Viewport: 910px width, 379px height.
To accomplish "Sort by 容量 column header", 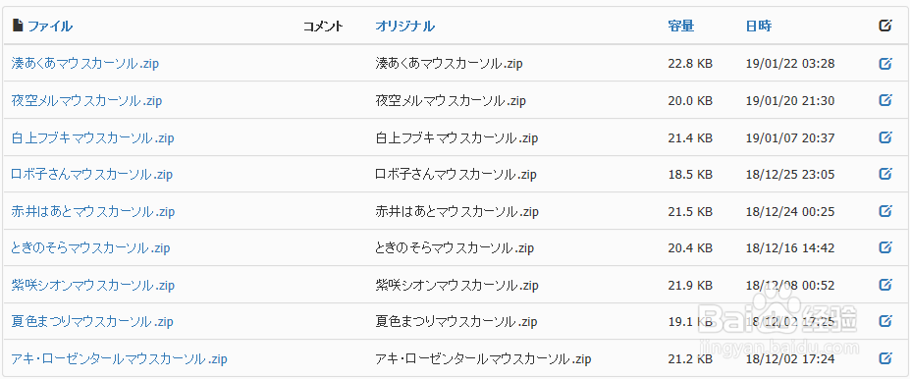I will click(x=680, y=27).
